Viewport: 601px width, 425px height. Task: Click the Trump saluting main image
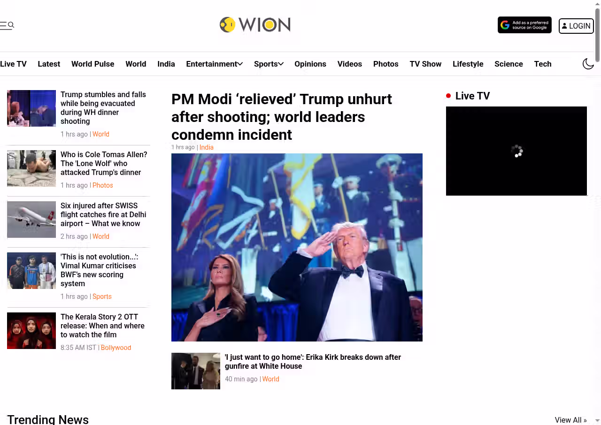tap(297, 247)
